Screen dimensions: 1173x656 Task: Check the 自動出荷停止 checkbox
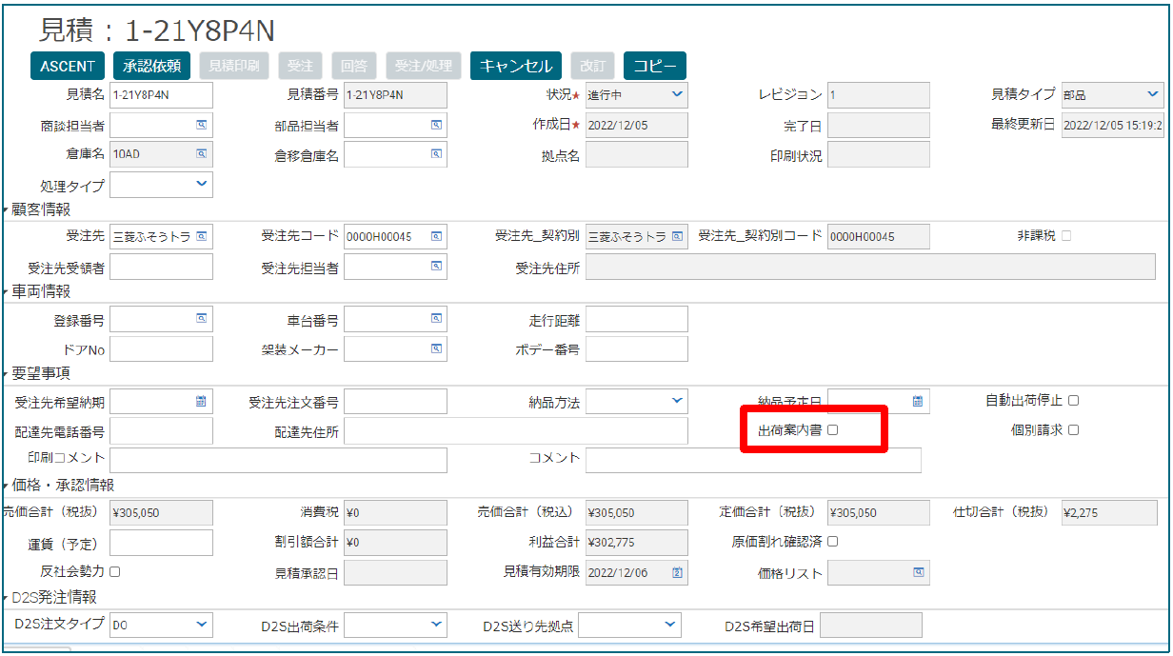[x=1073, y=401]
